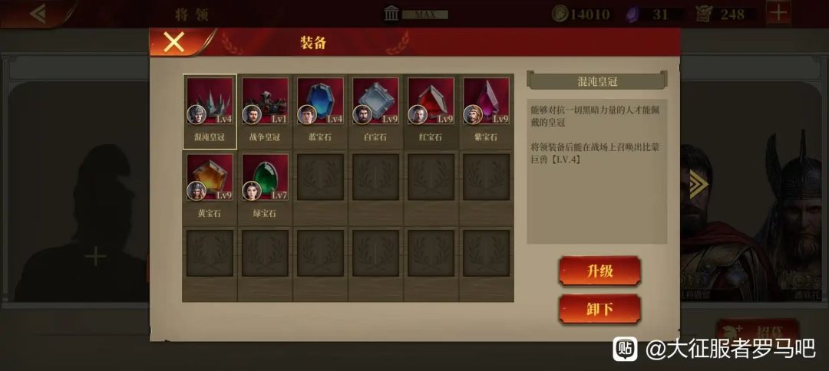Pick the 白宝石 white gem
The height and width of the screenshot is (371, 829).
(375, 111)
